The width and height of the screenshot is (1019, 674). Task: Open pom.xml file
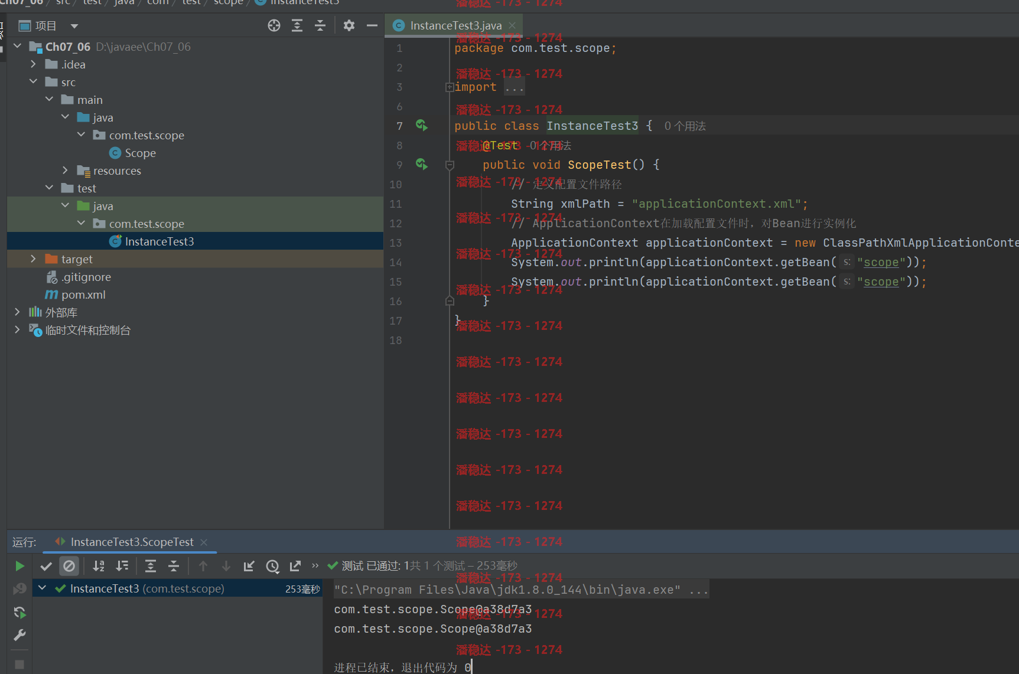pos(83,295)
